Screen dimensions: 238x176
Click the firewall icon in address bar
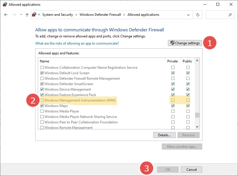pyautogui.click(x=34, y=15)
